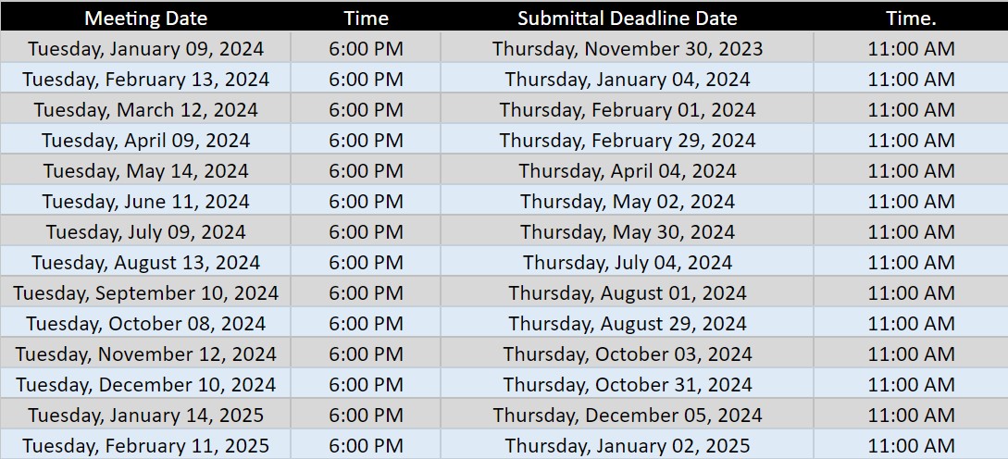This screenshot has width=1008, height=459.
Task: Click the Thursday, July 04, 2024 deadline cell
Action: point(627,263)
